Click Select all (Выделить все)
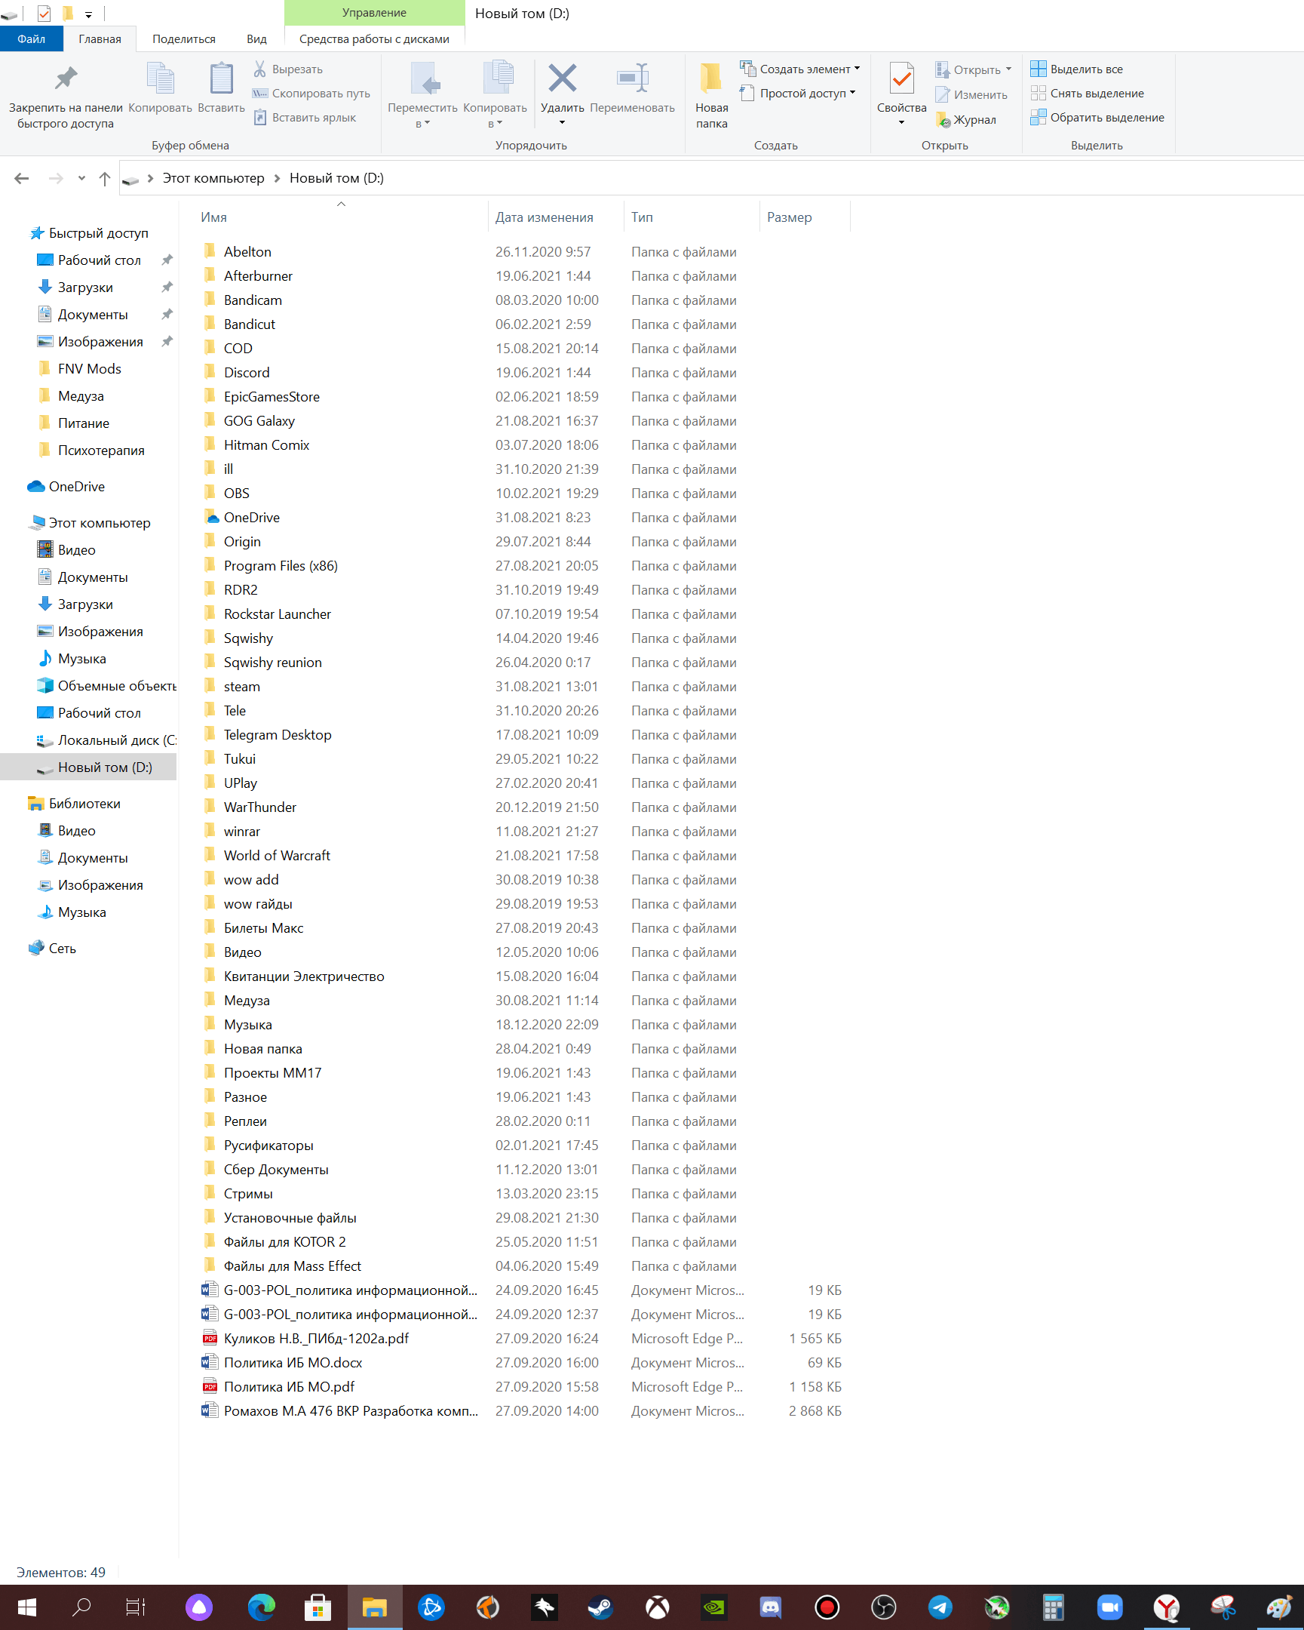This screenshot has height=1630, width=1304. coord(1076,69)
